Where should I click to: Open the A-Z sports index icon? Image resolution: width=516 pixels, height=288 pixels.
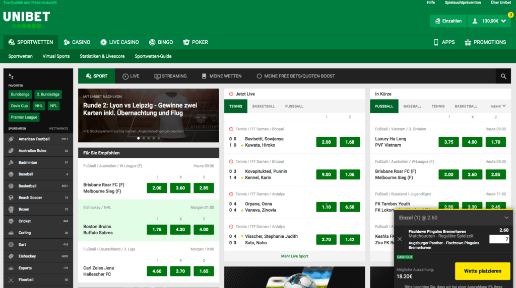click(11, 76)
